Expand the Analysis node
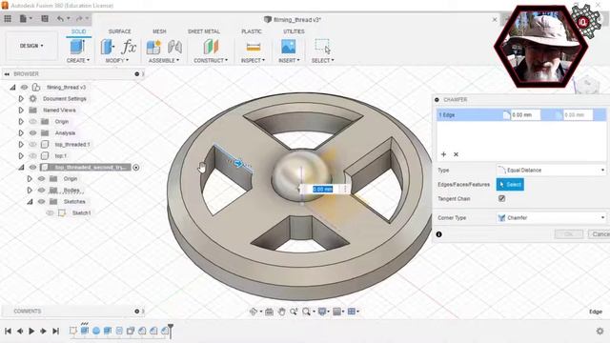610x343 pixels. click(x=21, y=133)
